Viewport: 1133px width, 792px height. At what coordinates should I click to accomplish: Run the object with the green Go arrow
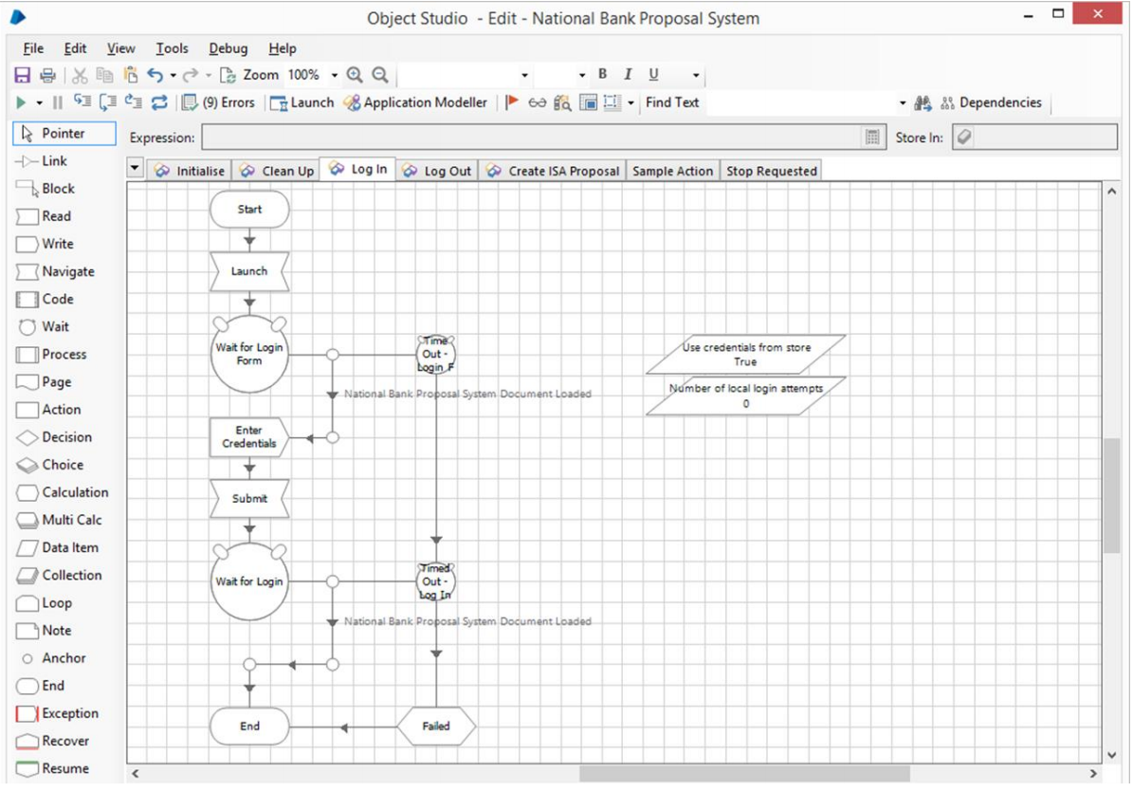coord(21,102)
